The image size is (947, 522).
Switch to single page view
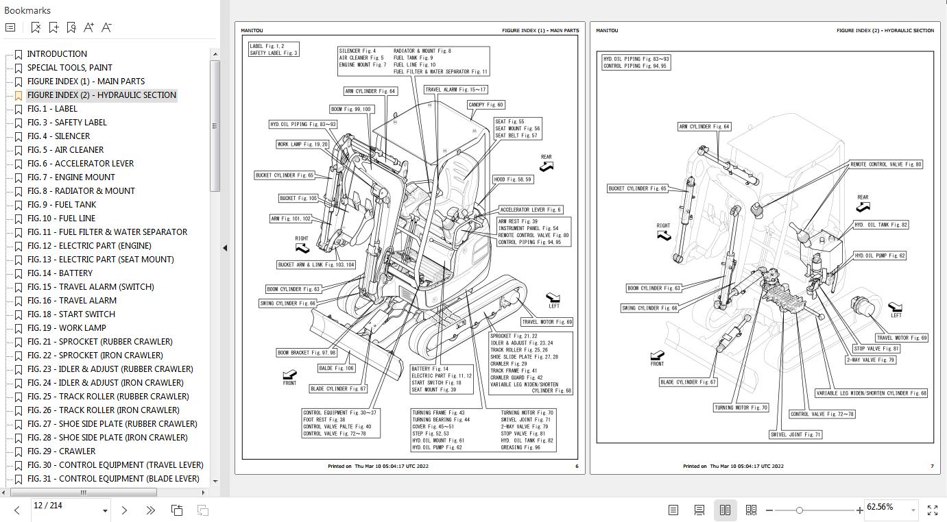pyautogui.click(x=673, y=510)
